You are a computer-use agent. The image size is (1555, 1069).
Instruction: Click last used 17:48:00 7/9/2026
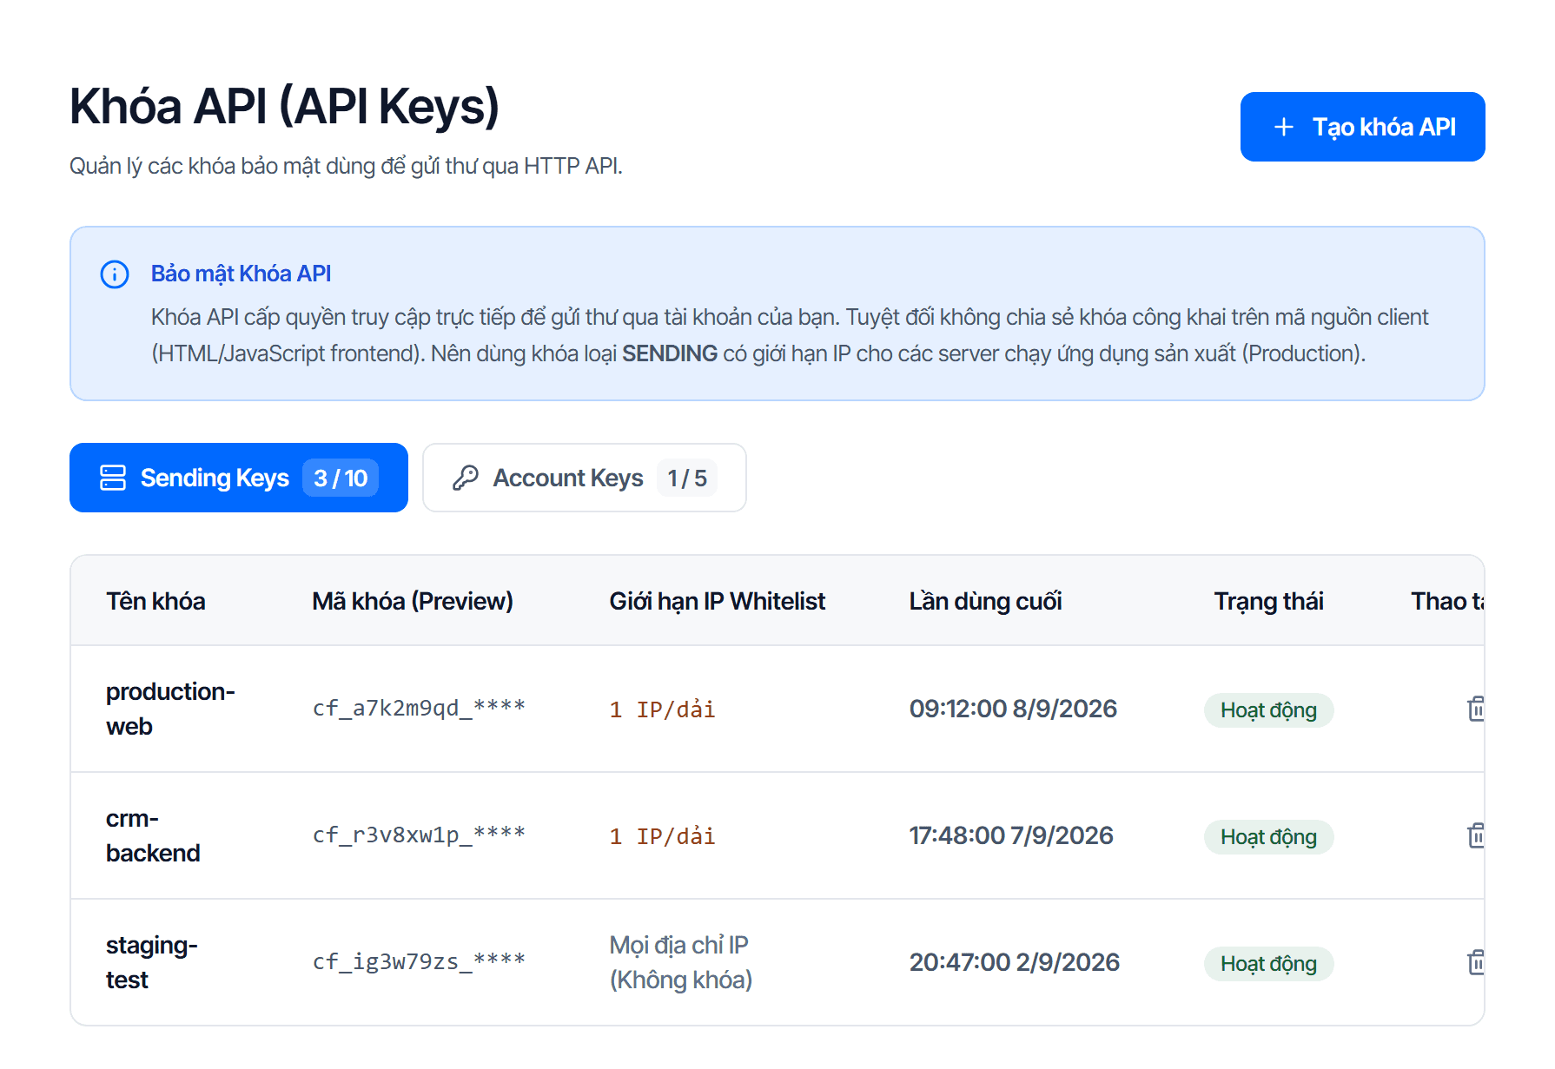click(x=1011, y=835)
